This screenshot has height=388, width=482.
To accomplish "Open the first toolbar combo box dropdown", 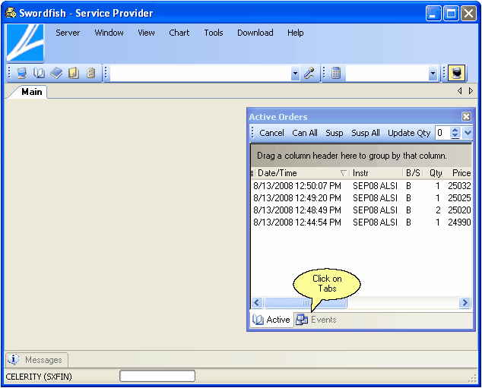I will pyautogui.click(x=295, y=74).
